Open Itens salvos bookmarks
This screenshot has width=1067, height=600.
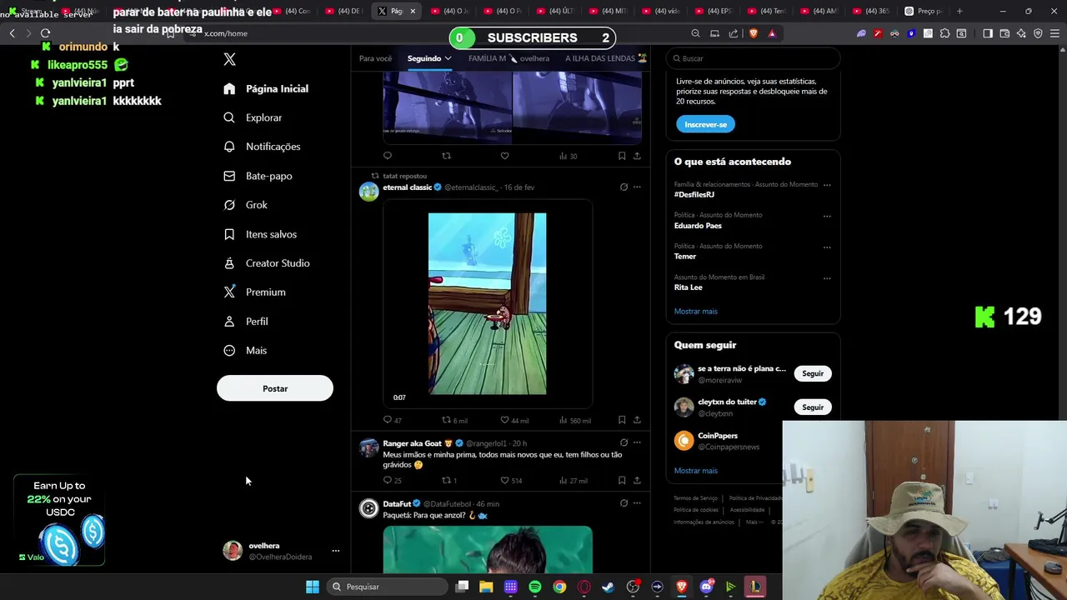[x=260, y=234]
